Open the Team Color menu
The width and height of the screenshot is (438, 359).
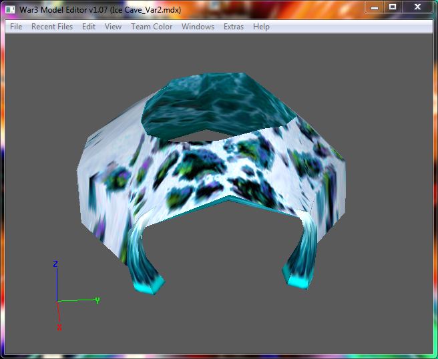152,27
